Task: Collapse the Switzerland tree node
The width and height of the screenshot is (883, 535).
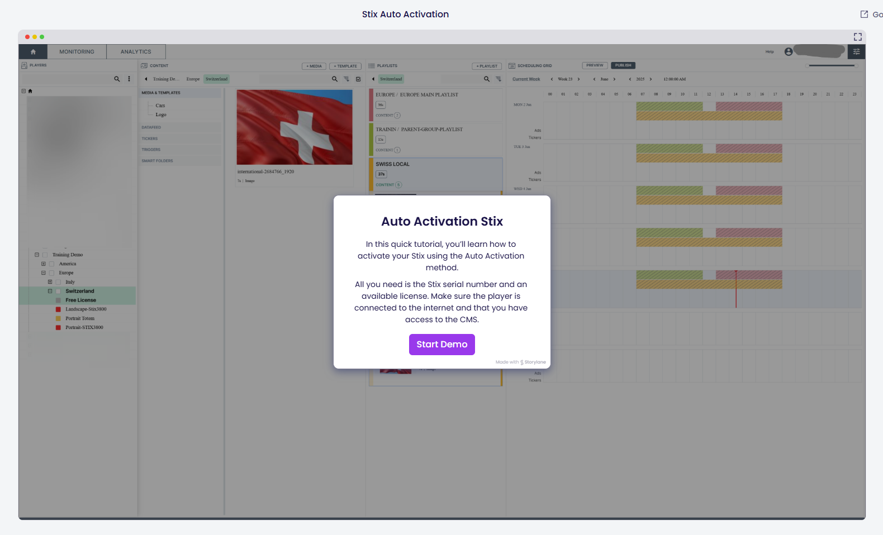Action: click(50, 291)
